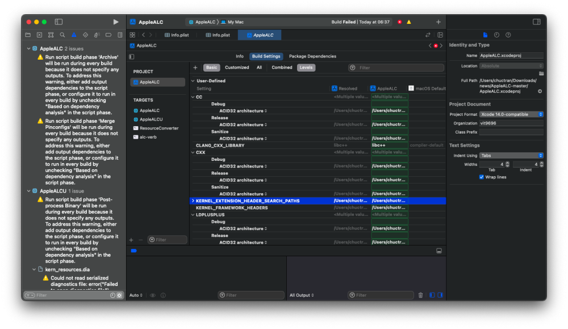The image size is (568, 329).
Task: Open the Source Control navigator
Action: point(40,35)
